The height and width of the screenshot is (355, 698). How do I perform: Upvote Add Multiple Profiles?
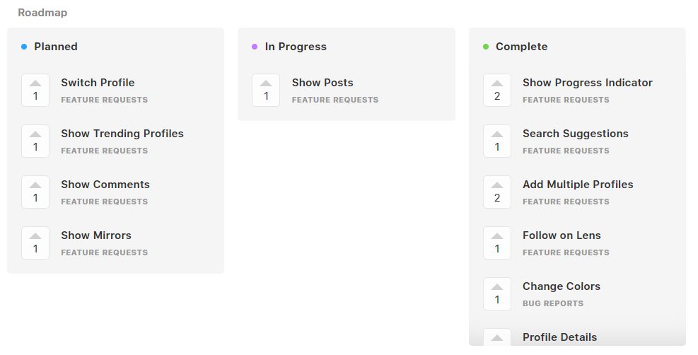click(x=497, y=192)
